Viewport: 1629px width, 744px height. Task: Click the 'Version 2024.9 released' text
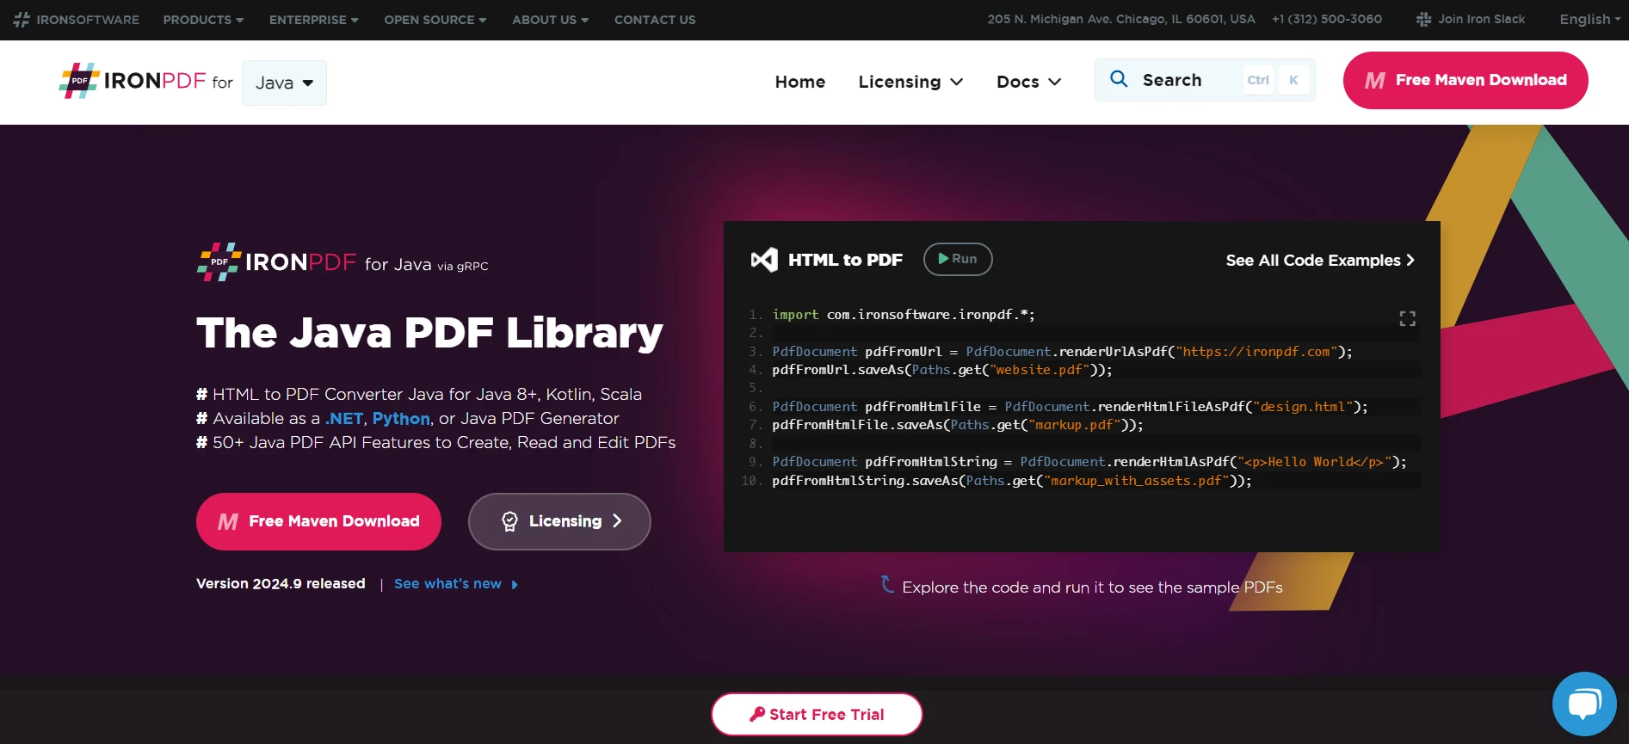coord(281,584)
